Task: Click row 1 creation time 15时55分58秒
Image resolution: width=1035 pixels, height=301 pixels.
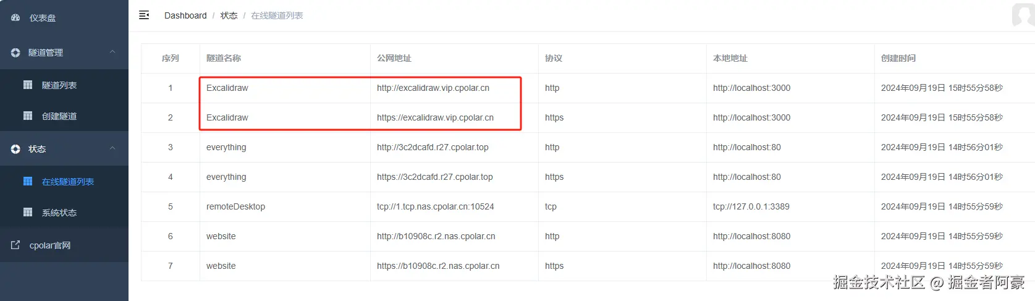Action: tap(942, 88)
